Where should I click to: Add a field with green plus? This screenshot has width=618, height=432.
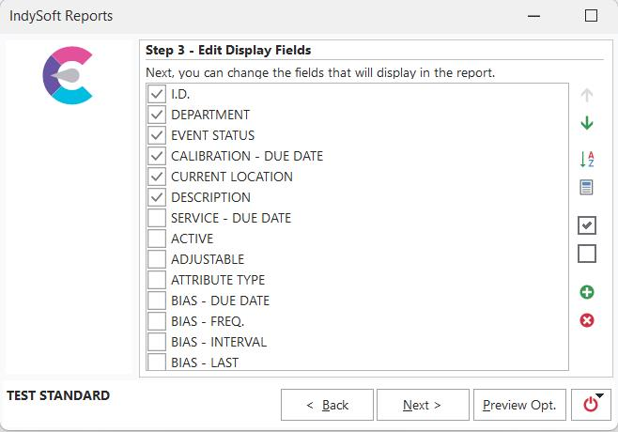coord(587,293)
